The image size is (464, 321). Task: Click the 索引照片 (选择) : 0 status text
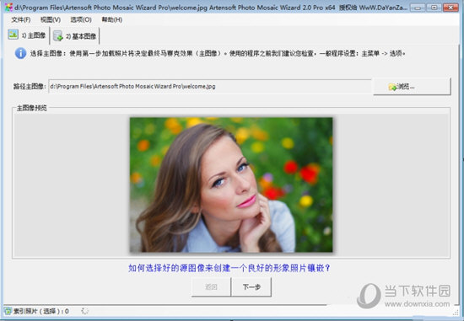point(41,311)
